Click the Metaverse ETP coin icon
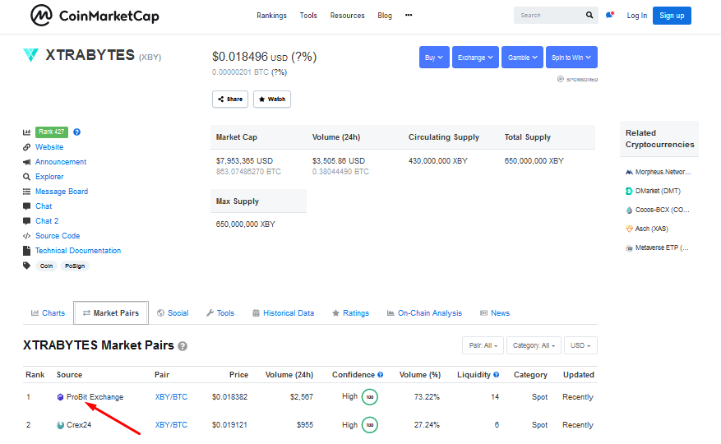Screen dimensions: 721x444 click(629, 248)
